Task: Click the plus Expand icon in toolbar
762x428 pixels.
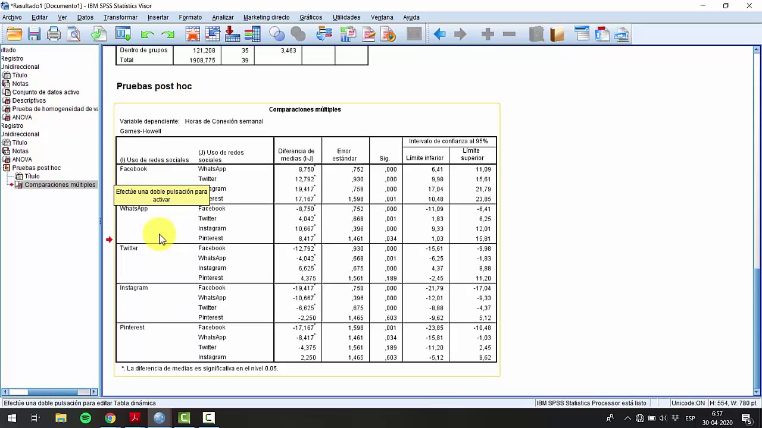Action: [x=488, y=34]
